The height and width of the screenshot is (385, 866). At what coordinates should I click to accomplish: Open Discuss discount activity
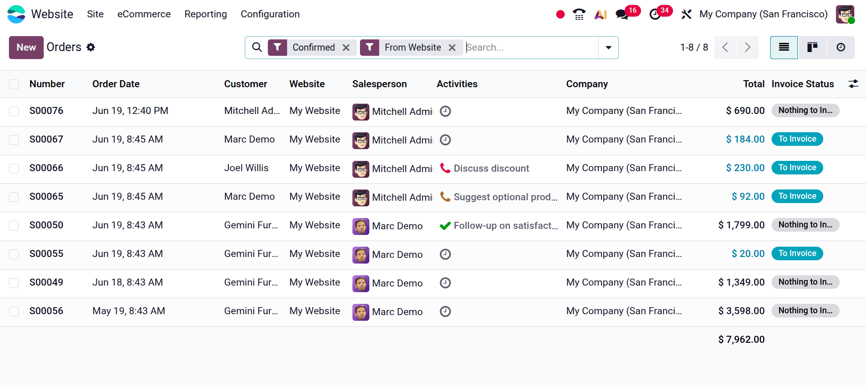492,168
